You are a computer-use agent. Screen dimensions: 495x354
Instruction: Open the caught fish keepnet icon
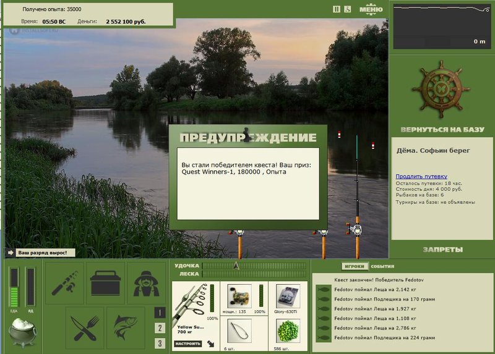126,328
